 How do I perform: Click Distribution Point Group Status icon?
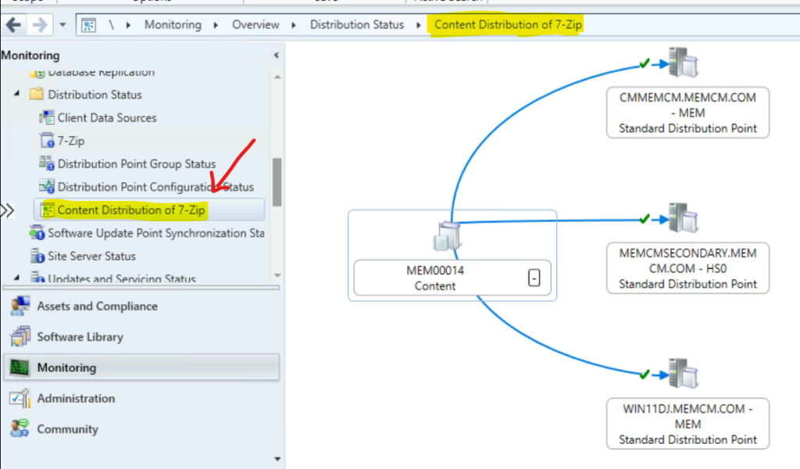coord(47,163)
